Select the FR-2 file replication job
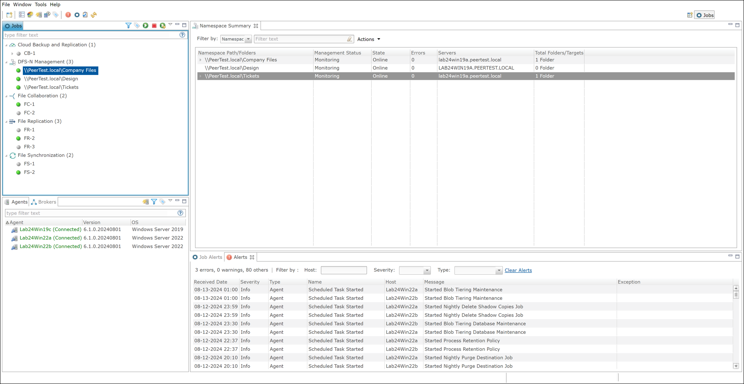The width and height of the screenshot is (744, 384). point(29,138)
